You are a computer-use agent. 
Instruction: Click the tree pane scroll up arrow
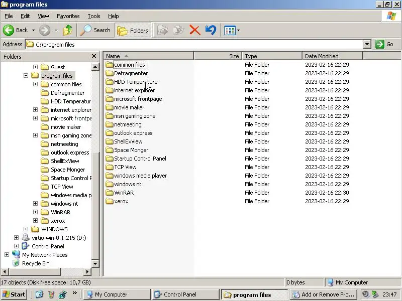95,67
